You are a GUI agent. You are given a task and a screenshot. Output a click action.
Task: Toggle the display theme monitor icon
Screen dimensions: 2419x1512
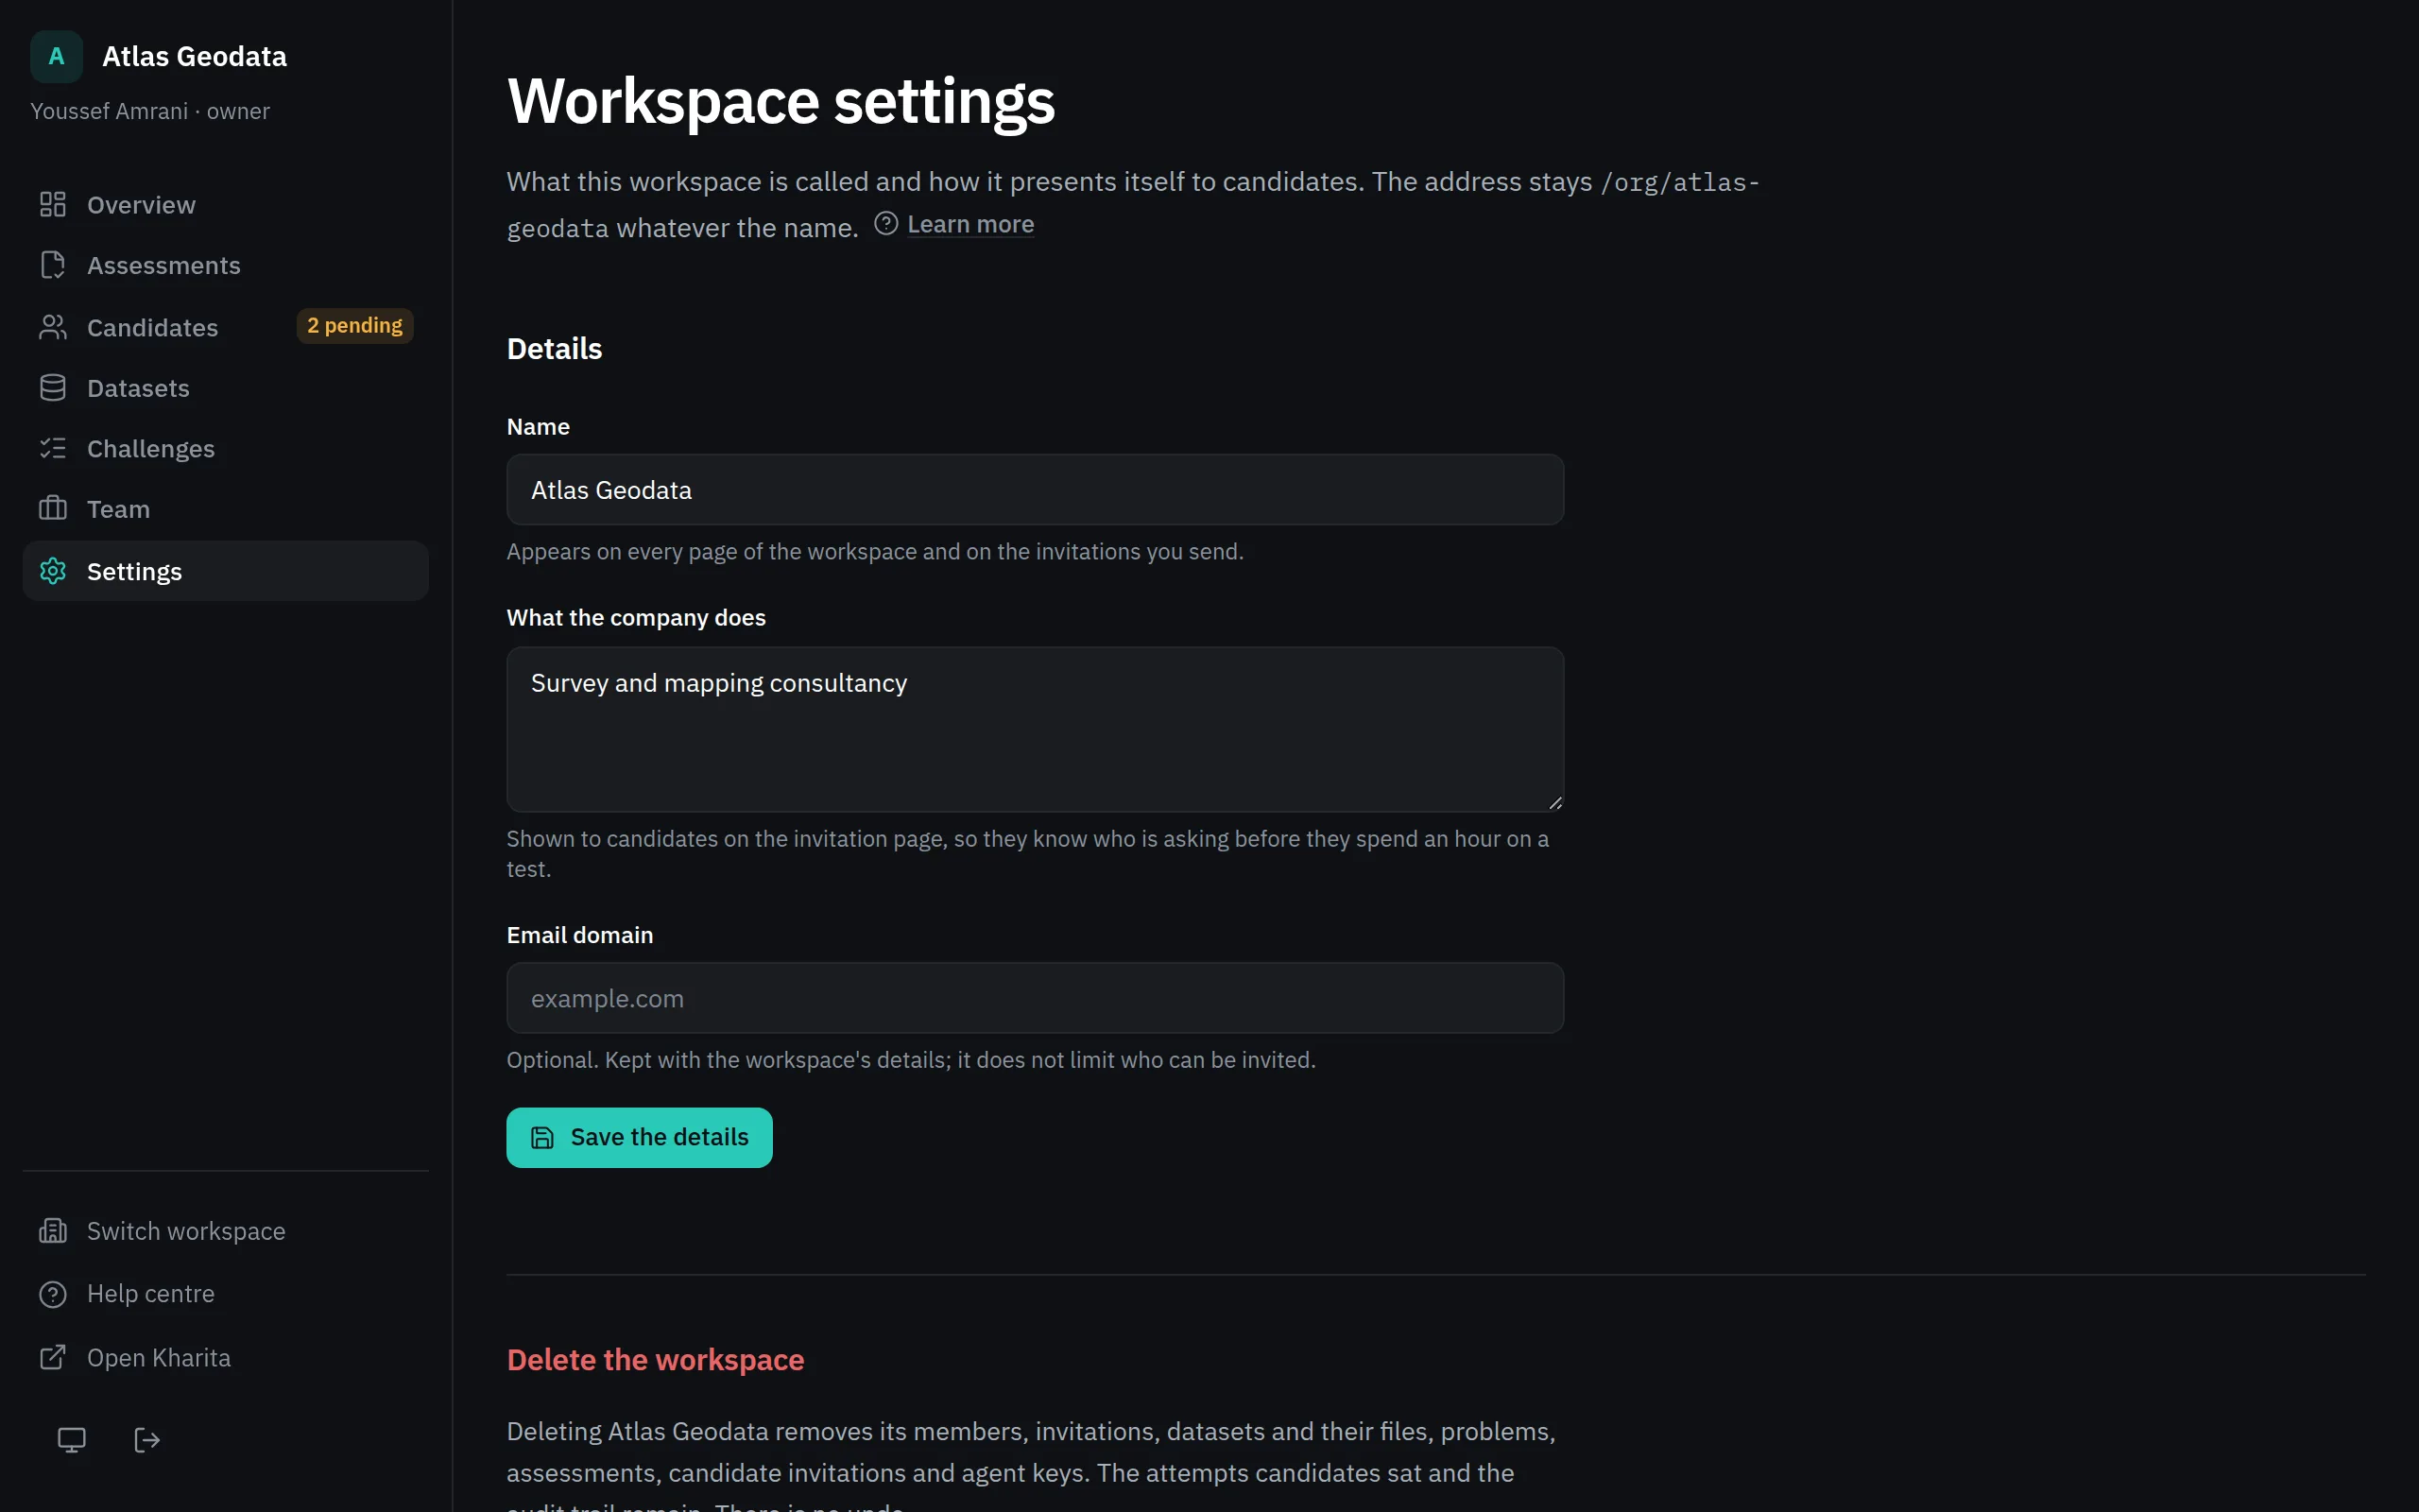pos(71,1440)
